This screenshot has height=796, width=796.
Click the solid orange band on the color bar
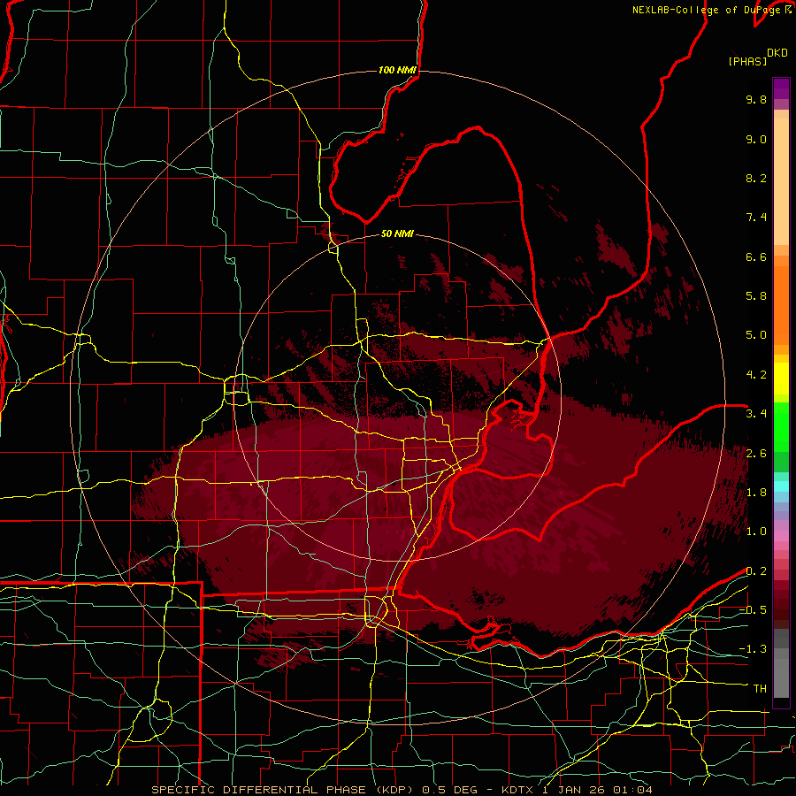pyautogui.click(x=781, y=305)
